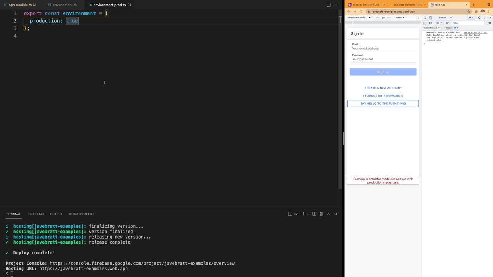Bookmark this page with the star icon

469,12
